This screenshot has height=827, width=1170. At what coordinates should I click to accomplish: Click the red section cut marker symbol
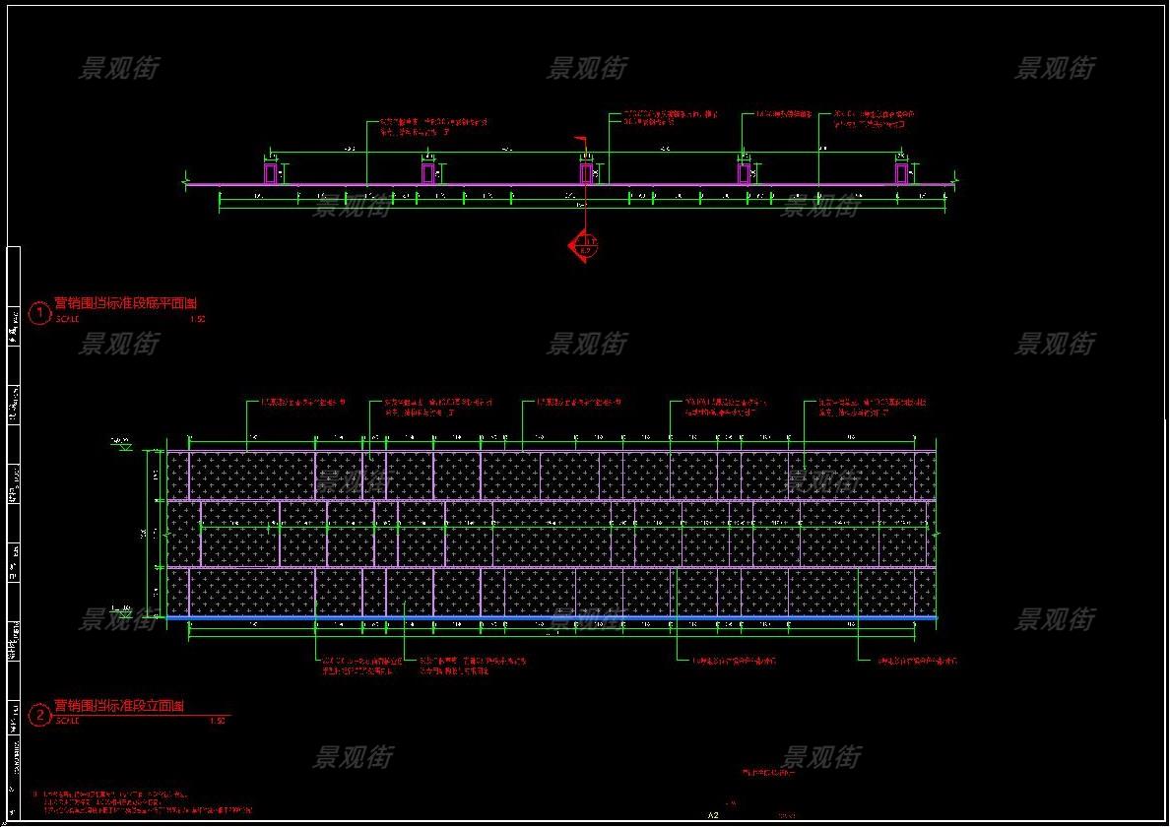pyautogui.click(x=584, y=247)
